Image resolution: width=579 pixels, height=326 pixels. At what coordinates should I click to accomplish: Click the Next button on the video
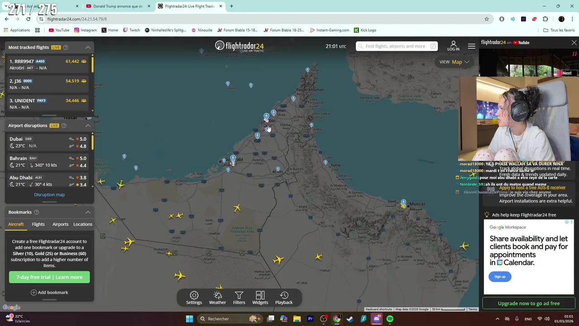click(x=566, y=73)
